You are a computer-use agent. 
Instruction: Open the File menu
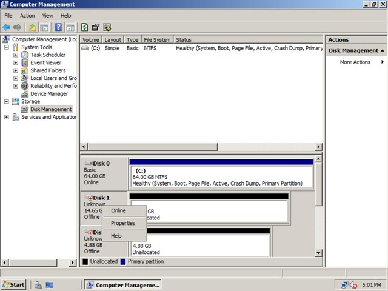point(8,16)
